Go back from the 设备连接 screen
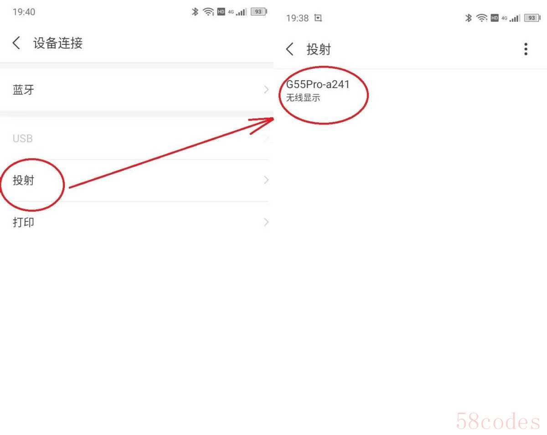Viewport: 547px width, 435px height. pyautogui.click(x=16, y=43)
